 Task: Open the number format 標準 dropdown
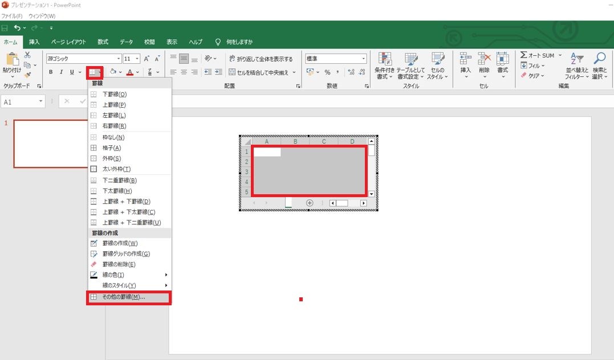click(363, 59)
